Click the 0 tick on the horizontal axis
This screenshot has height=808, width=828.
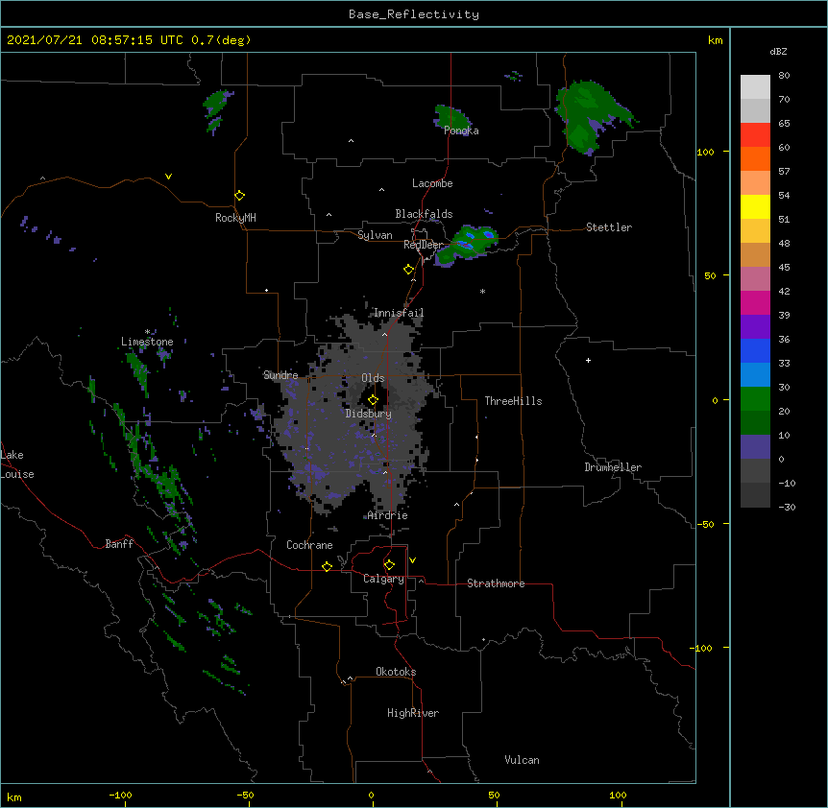[371, 796]
